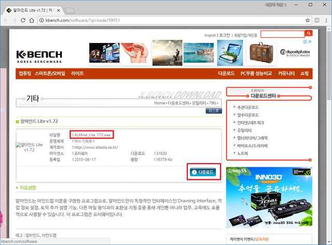
Task: Open the 다운로드 navigation menu item
Action: tap(226, 74)
